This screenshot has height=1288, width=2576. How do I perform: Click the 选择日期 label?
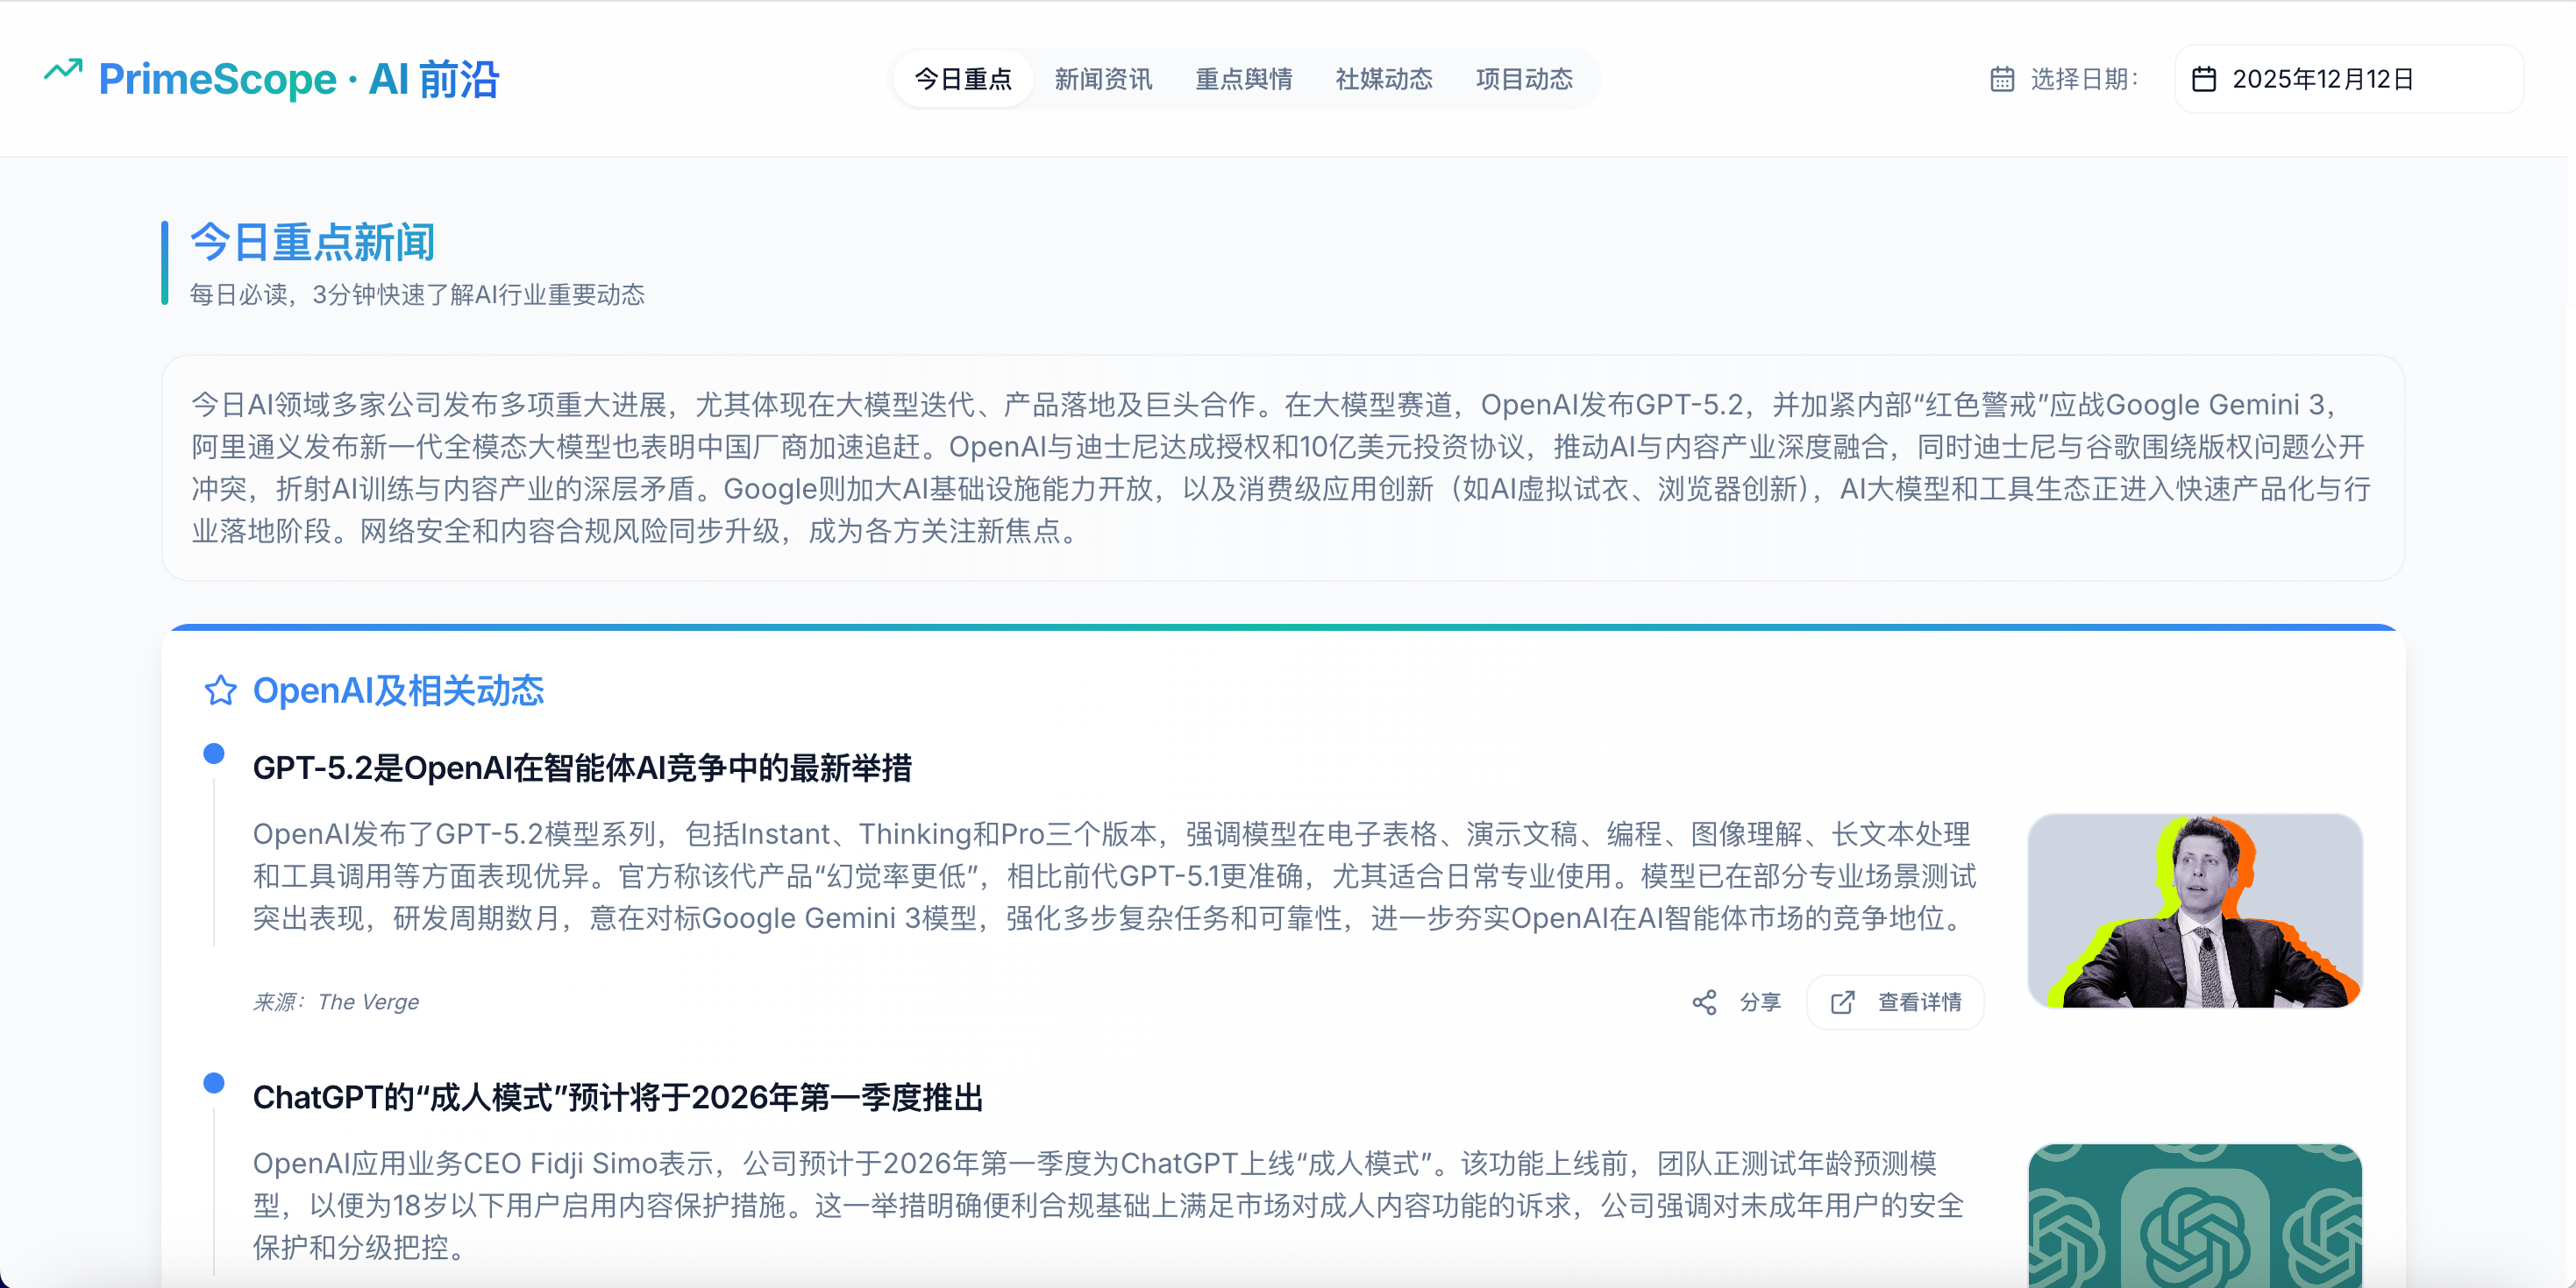[x=2084, y=79]
